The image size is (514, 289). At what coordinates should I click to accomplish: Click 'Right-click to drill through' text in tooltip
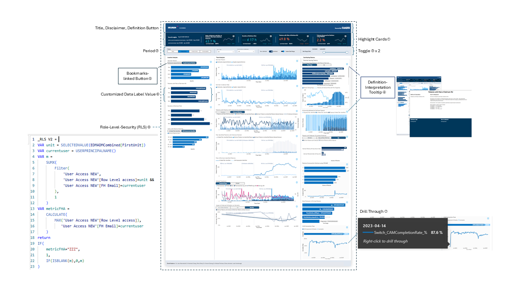point(385,241)
